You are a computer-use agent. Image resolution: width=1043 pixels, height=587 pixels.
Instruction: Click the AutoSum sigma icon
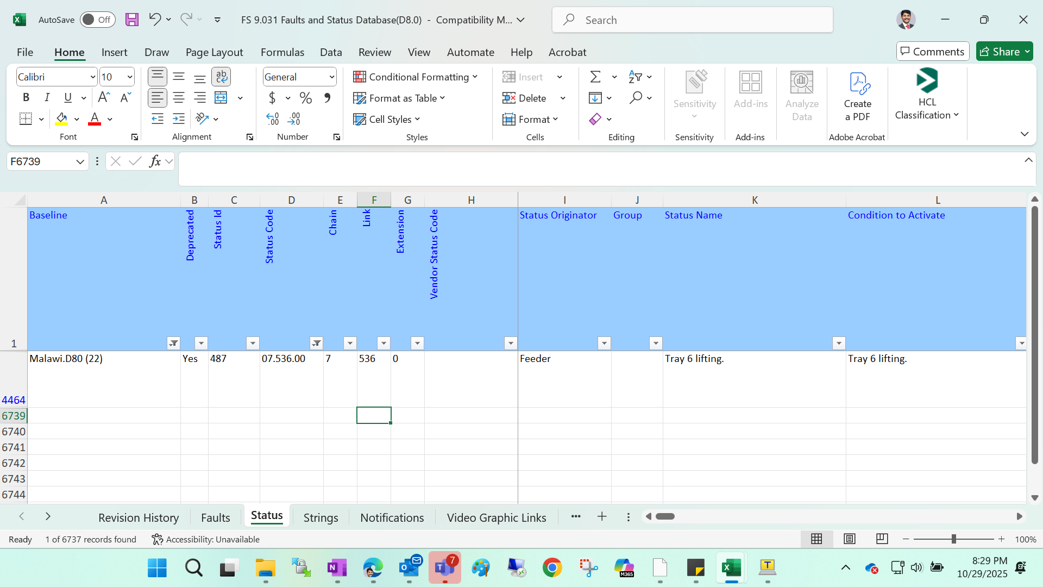[x=595, y=77]
